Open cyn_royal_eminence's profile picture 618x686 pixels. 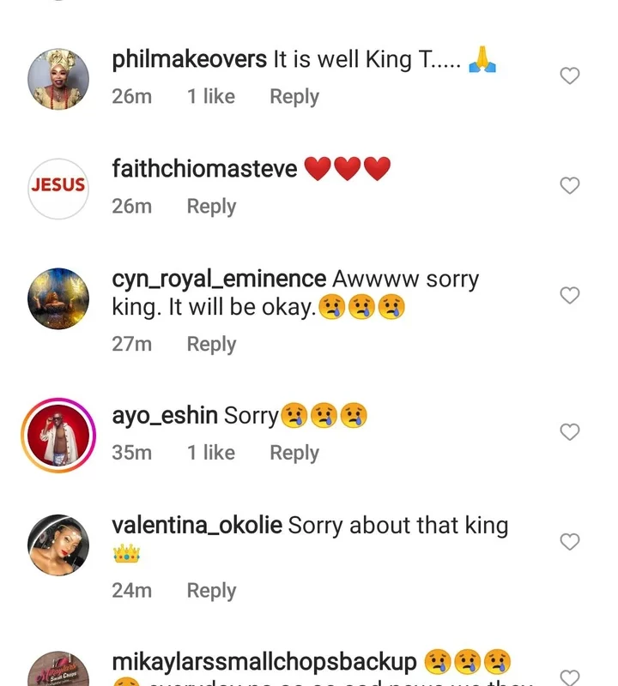(x=58, y=298)
